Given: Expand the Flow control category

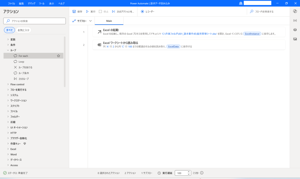Looking at the screenshot, I should [8, 84].
